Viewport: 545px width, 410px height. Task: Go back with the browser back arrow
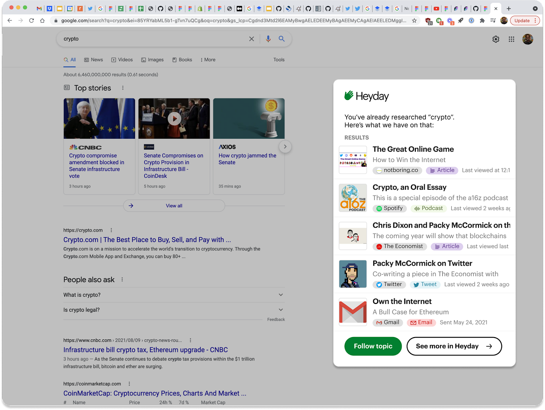[10, 21]
